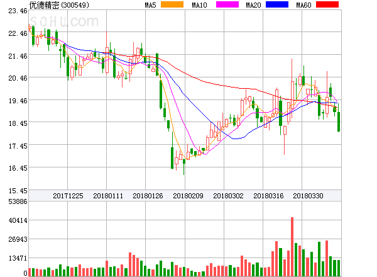Click the 23.46 price axis label
Viewport: 377px width, 277px height.
pyautogui.click(x=18, y=11)
